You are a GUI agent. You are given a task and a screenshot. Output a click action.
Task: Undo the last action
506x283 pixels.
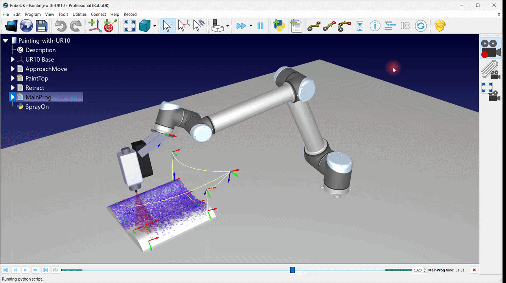click(x=61, y=26)
